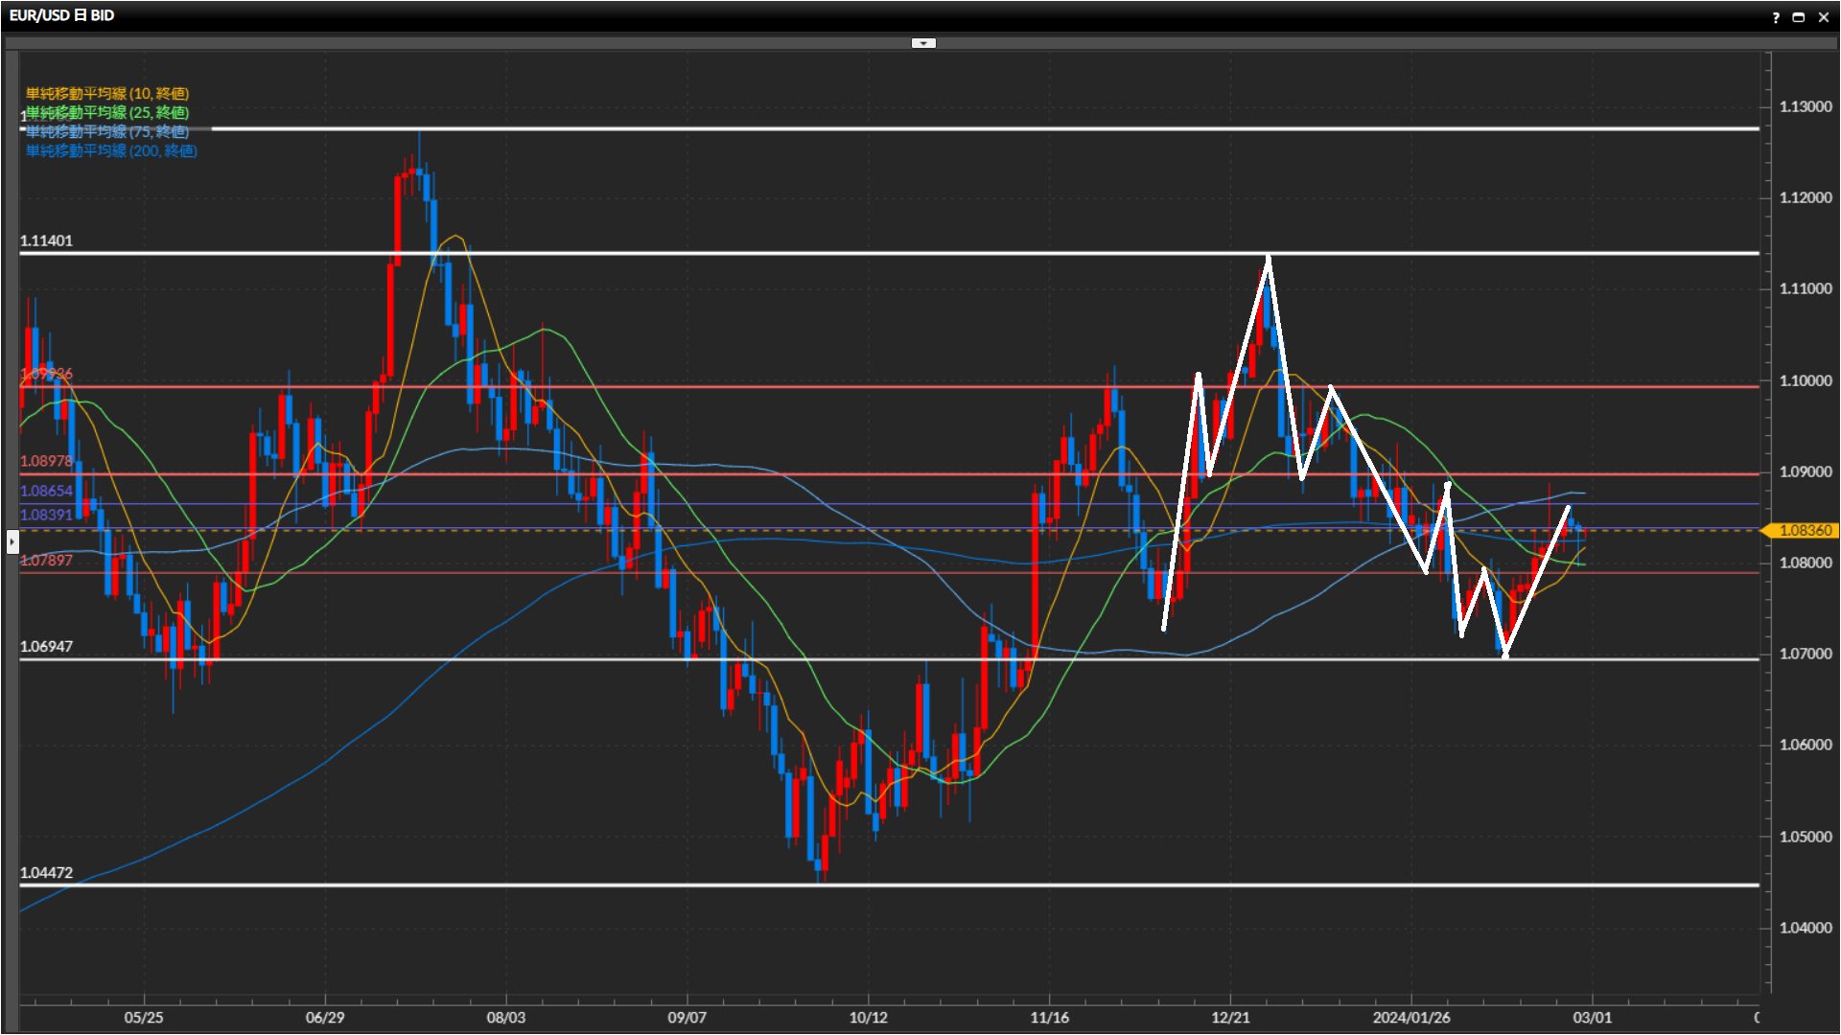Click the 1.13000 price scale label
Viewport: 1841px width, 1035px height.
(1805, 106)
